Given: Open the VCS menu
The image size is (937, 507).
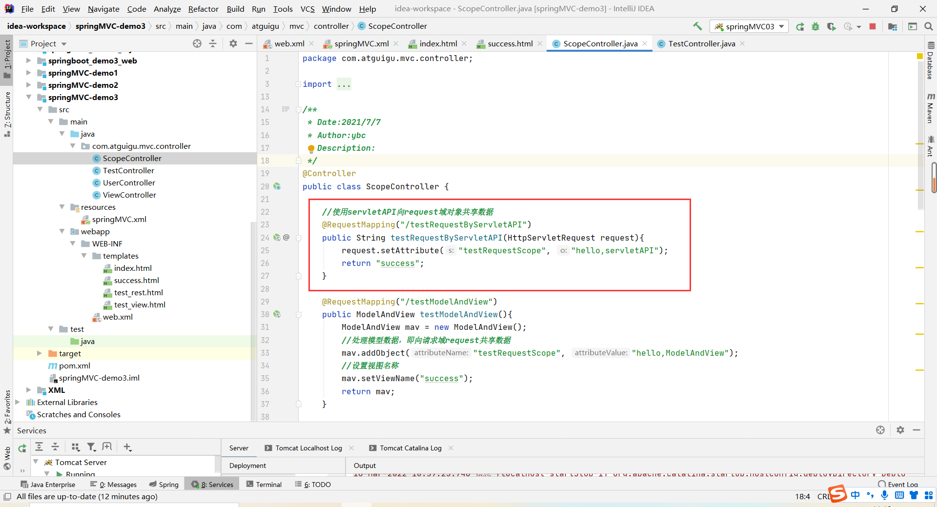Looking at the screenshot, I should [x=307, y=9].
